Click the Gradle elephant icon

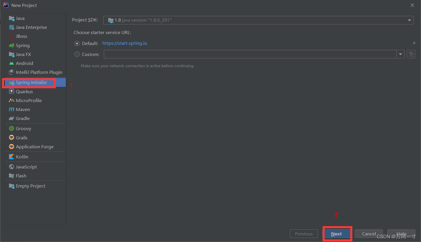[x=12, y=119]
